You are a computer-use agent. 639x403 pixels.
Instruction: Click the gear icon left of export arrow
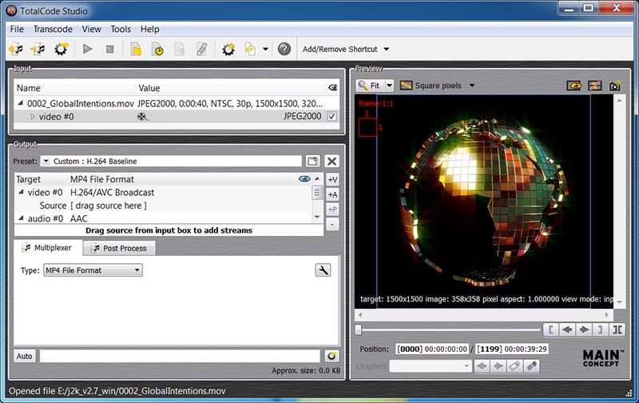click(228, 49)
